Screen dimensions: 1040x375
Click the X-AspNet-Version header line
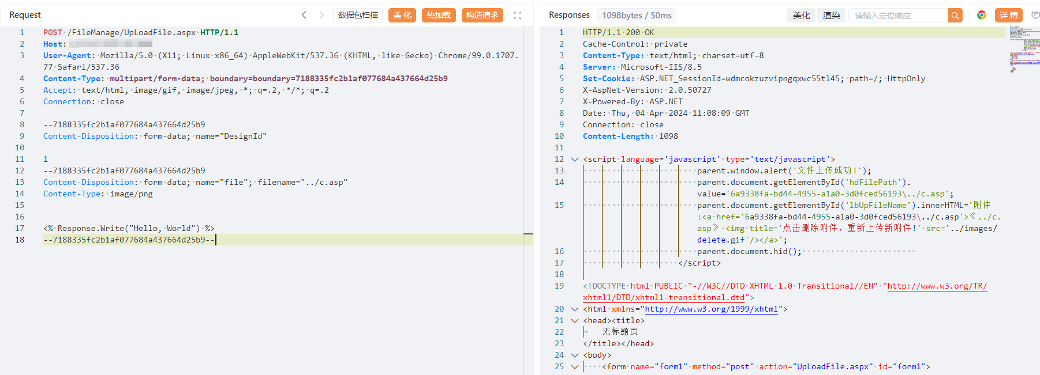647,90
